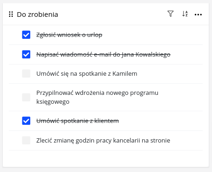Click the blank header space left of the filter icon
The width and height of the screenshot is (212, 172).
coord(112,14)
